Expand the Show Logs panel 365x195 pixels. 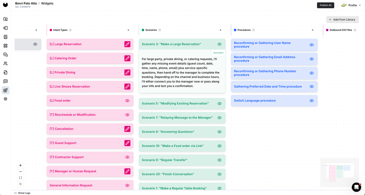[22, 193]
